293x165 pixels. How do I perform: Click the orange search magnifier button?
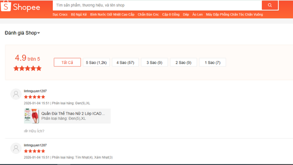point(270,5)
